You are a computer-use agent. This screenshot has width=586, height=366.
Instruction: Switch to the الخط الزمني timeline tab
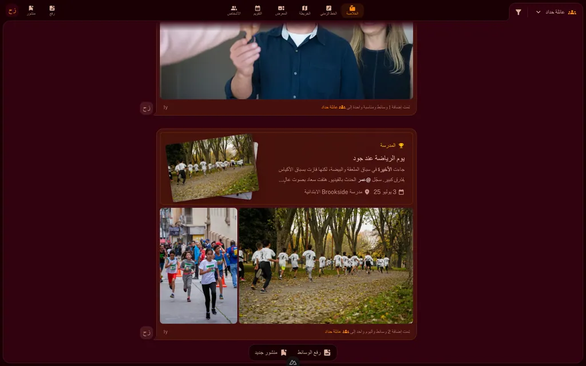coord(328,10)
